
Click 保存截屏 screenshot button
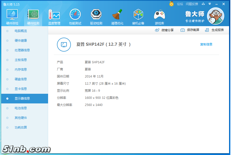tap(190, 30)
